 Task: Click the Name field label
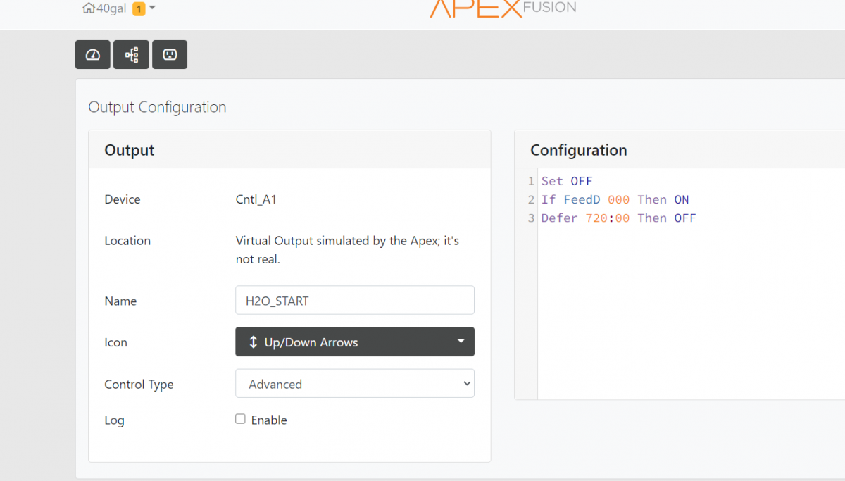point(120,301)
